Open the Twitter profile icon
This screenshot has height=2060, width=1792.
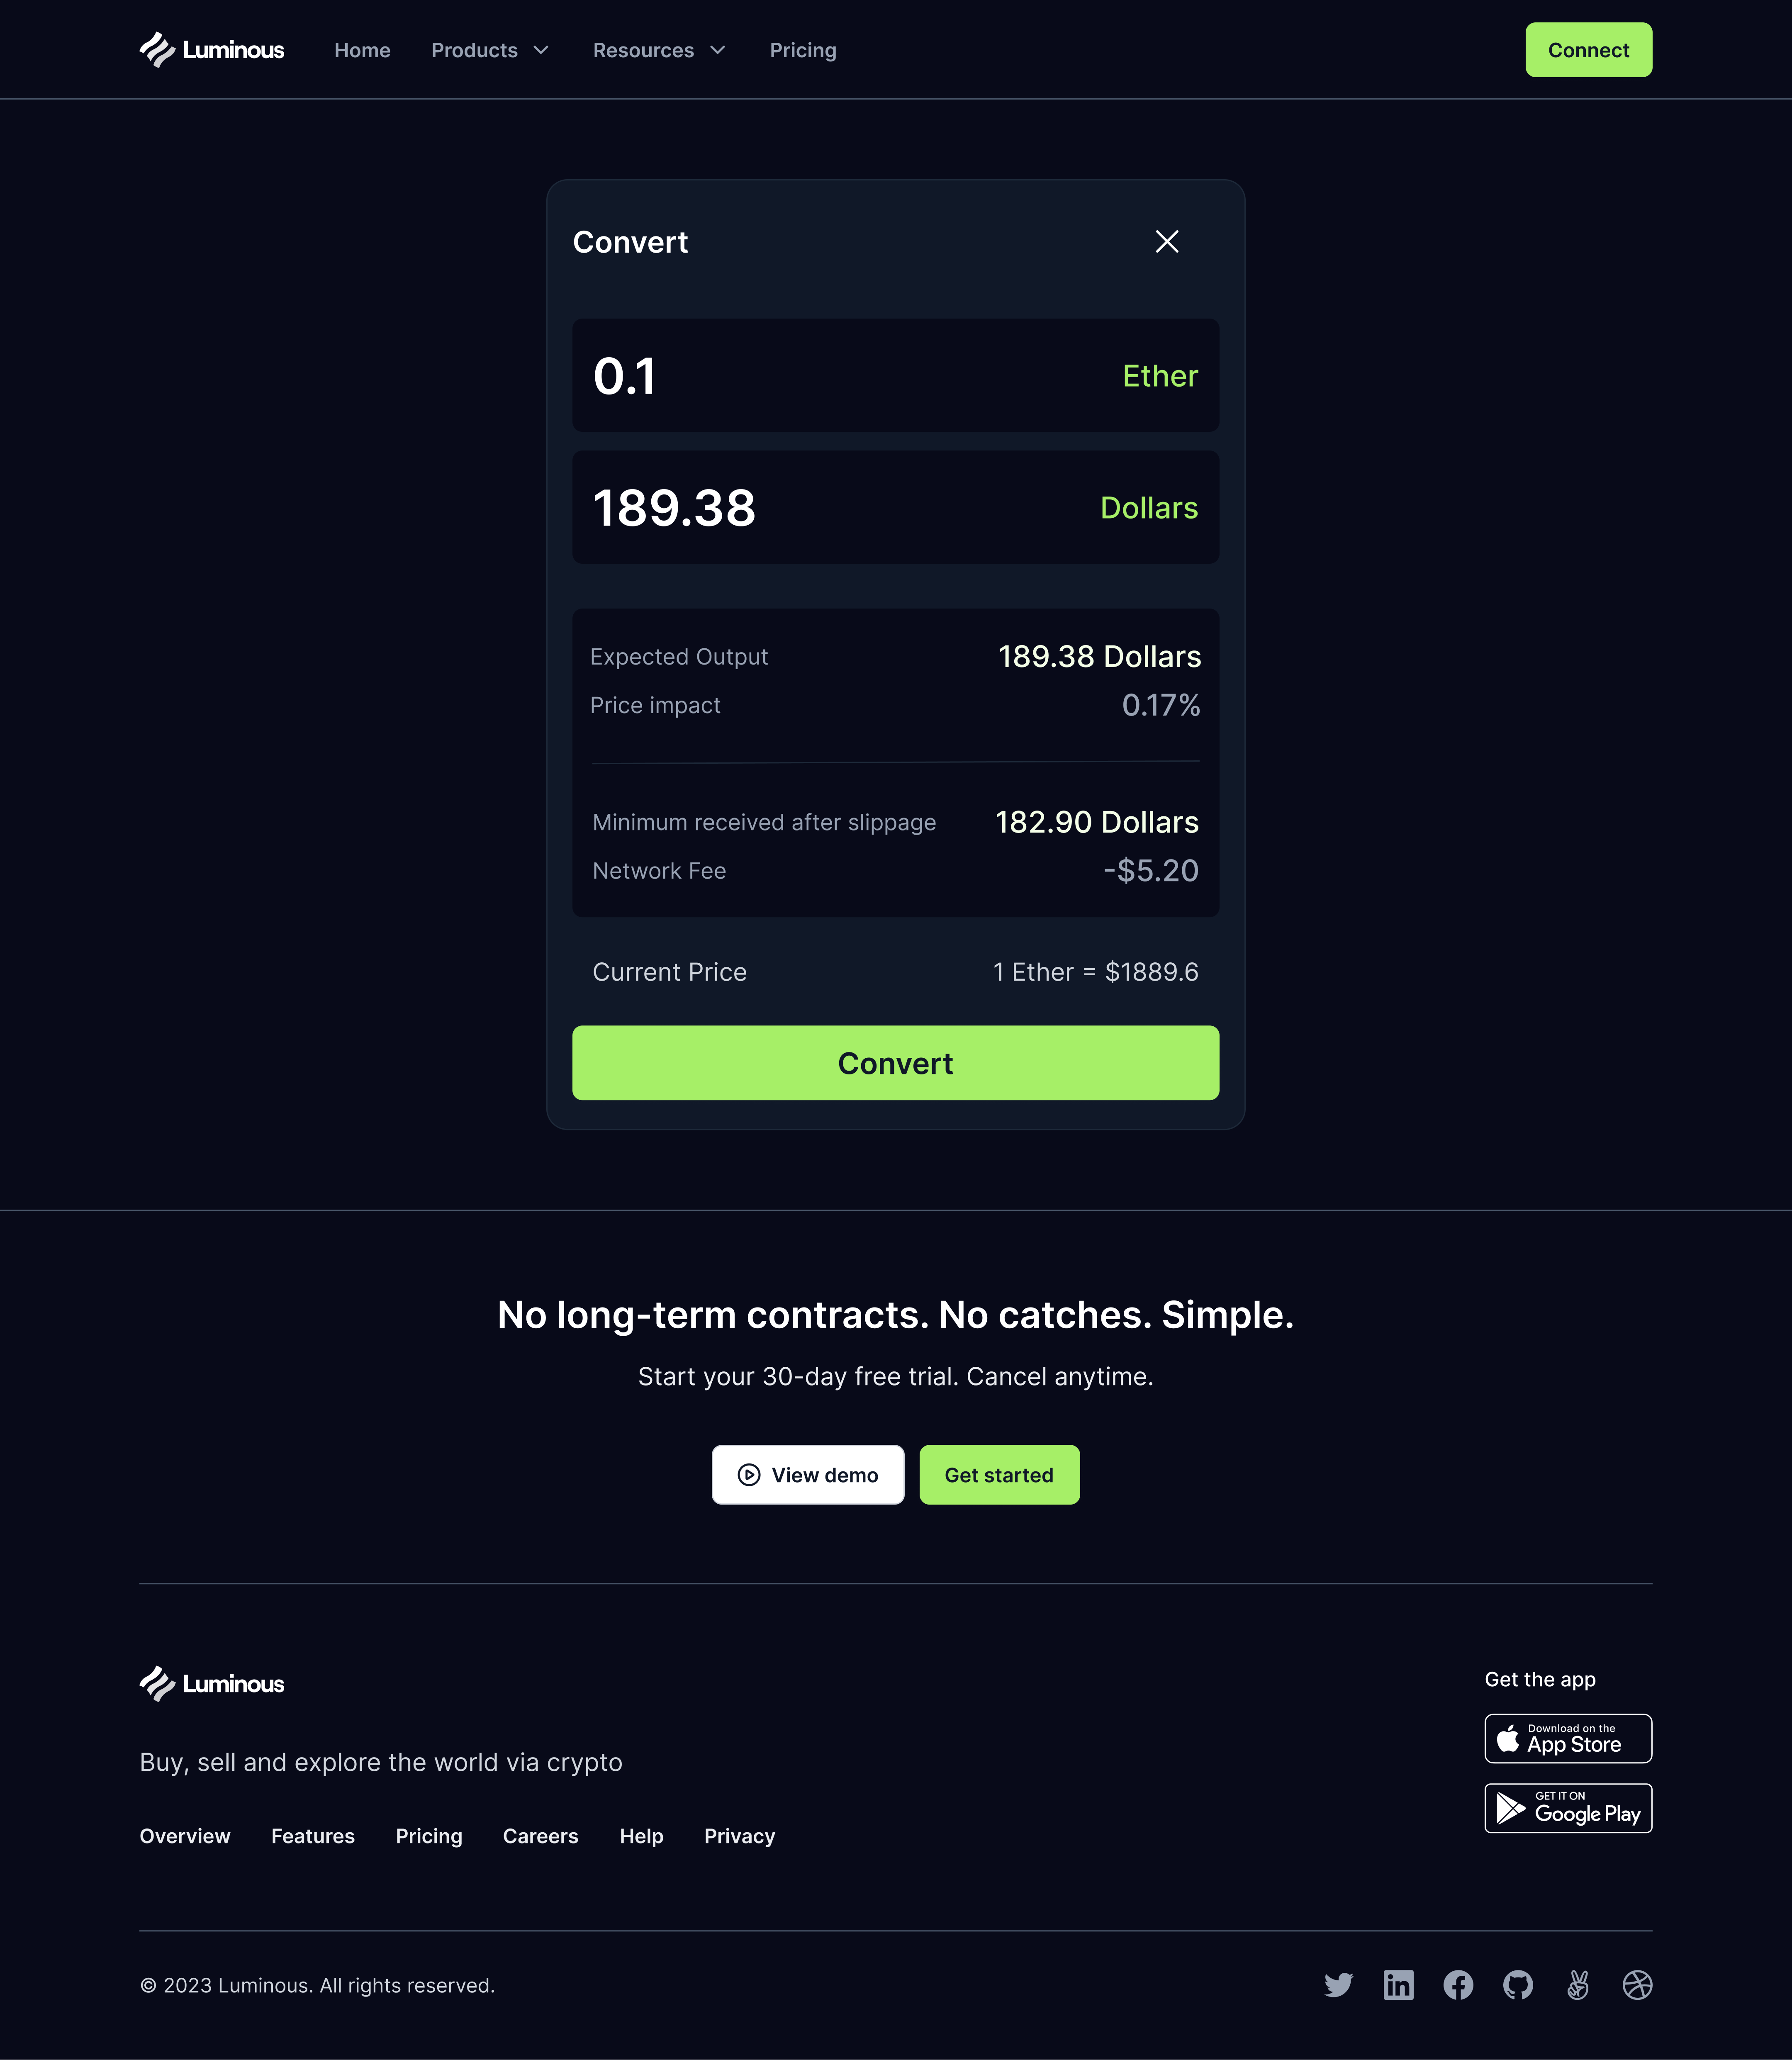click(x=1338, y=1984)
